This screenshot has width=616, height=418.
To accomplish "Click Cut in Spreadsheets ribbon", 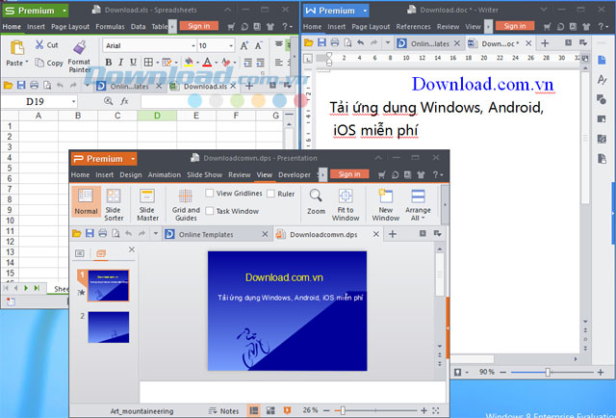I will (x=46, y=44).
